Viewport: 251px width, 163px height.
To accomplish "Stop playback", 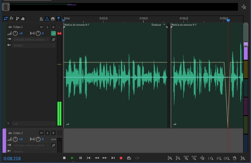I will coord(64,158).
